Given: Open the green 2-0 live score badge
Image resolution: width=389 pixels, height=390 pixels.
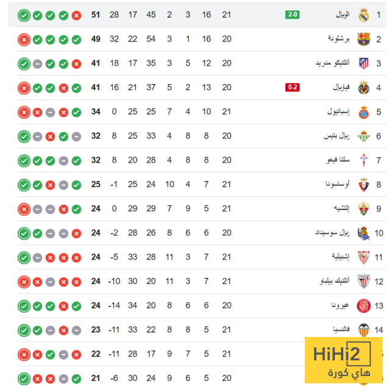Looking at the screenshot, I should point(292,15).
